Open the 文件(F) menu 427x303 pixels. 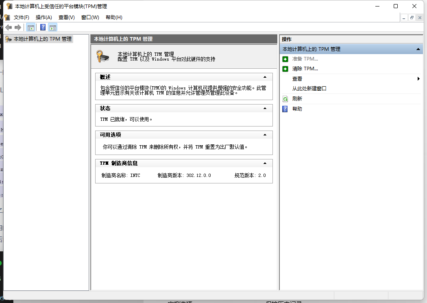coord(21,17)
